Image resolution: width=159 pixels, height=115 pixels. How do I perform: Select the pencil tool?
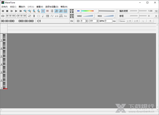point(34,16)
